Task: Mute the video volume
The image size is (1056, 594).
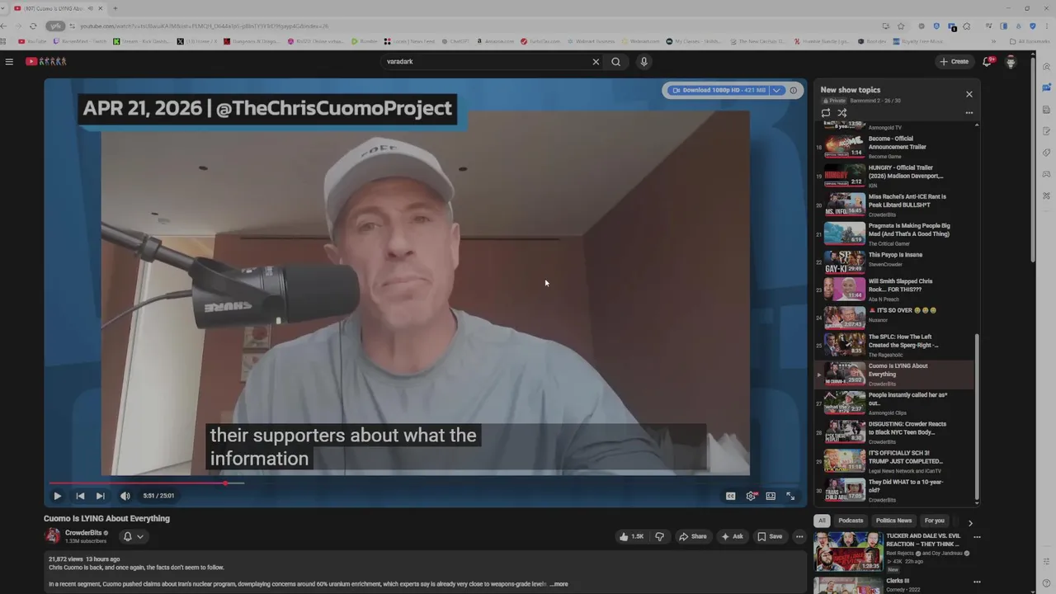Action: coord(125,496)
